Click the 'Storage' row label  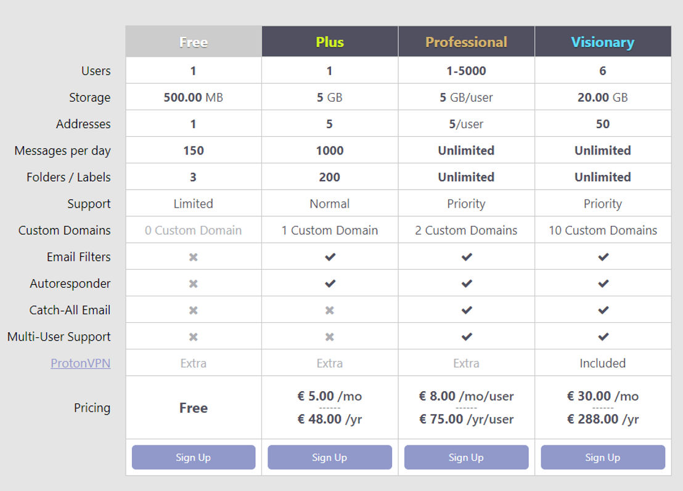90,97
